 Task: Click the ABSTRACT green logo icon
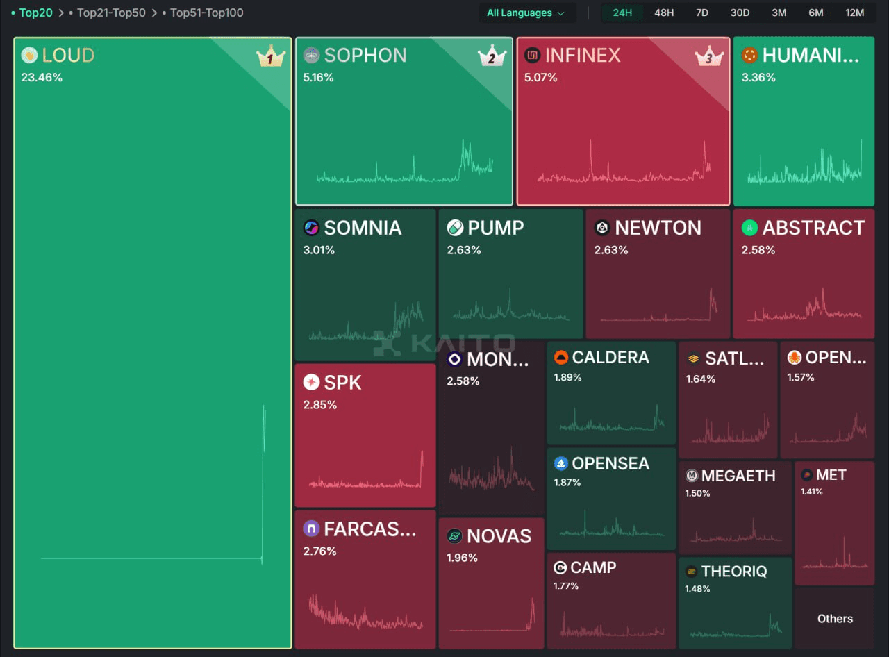(749, 228)
